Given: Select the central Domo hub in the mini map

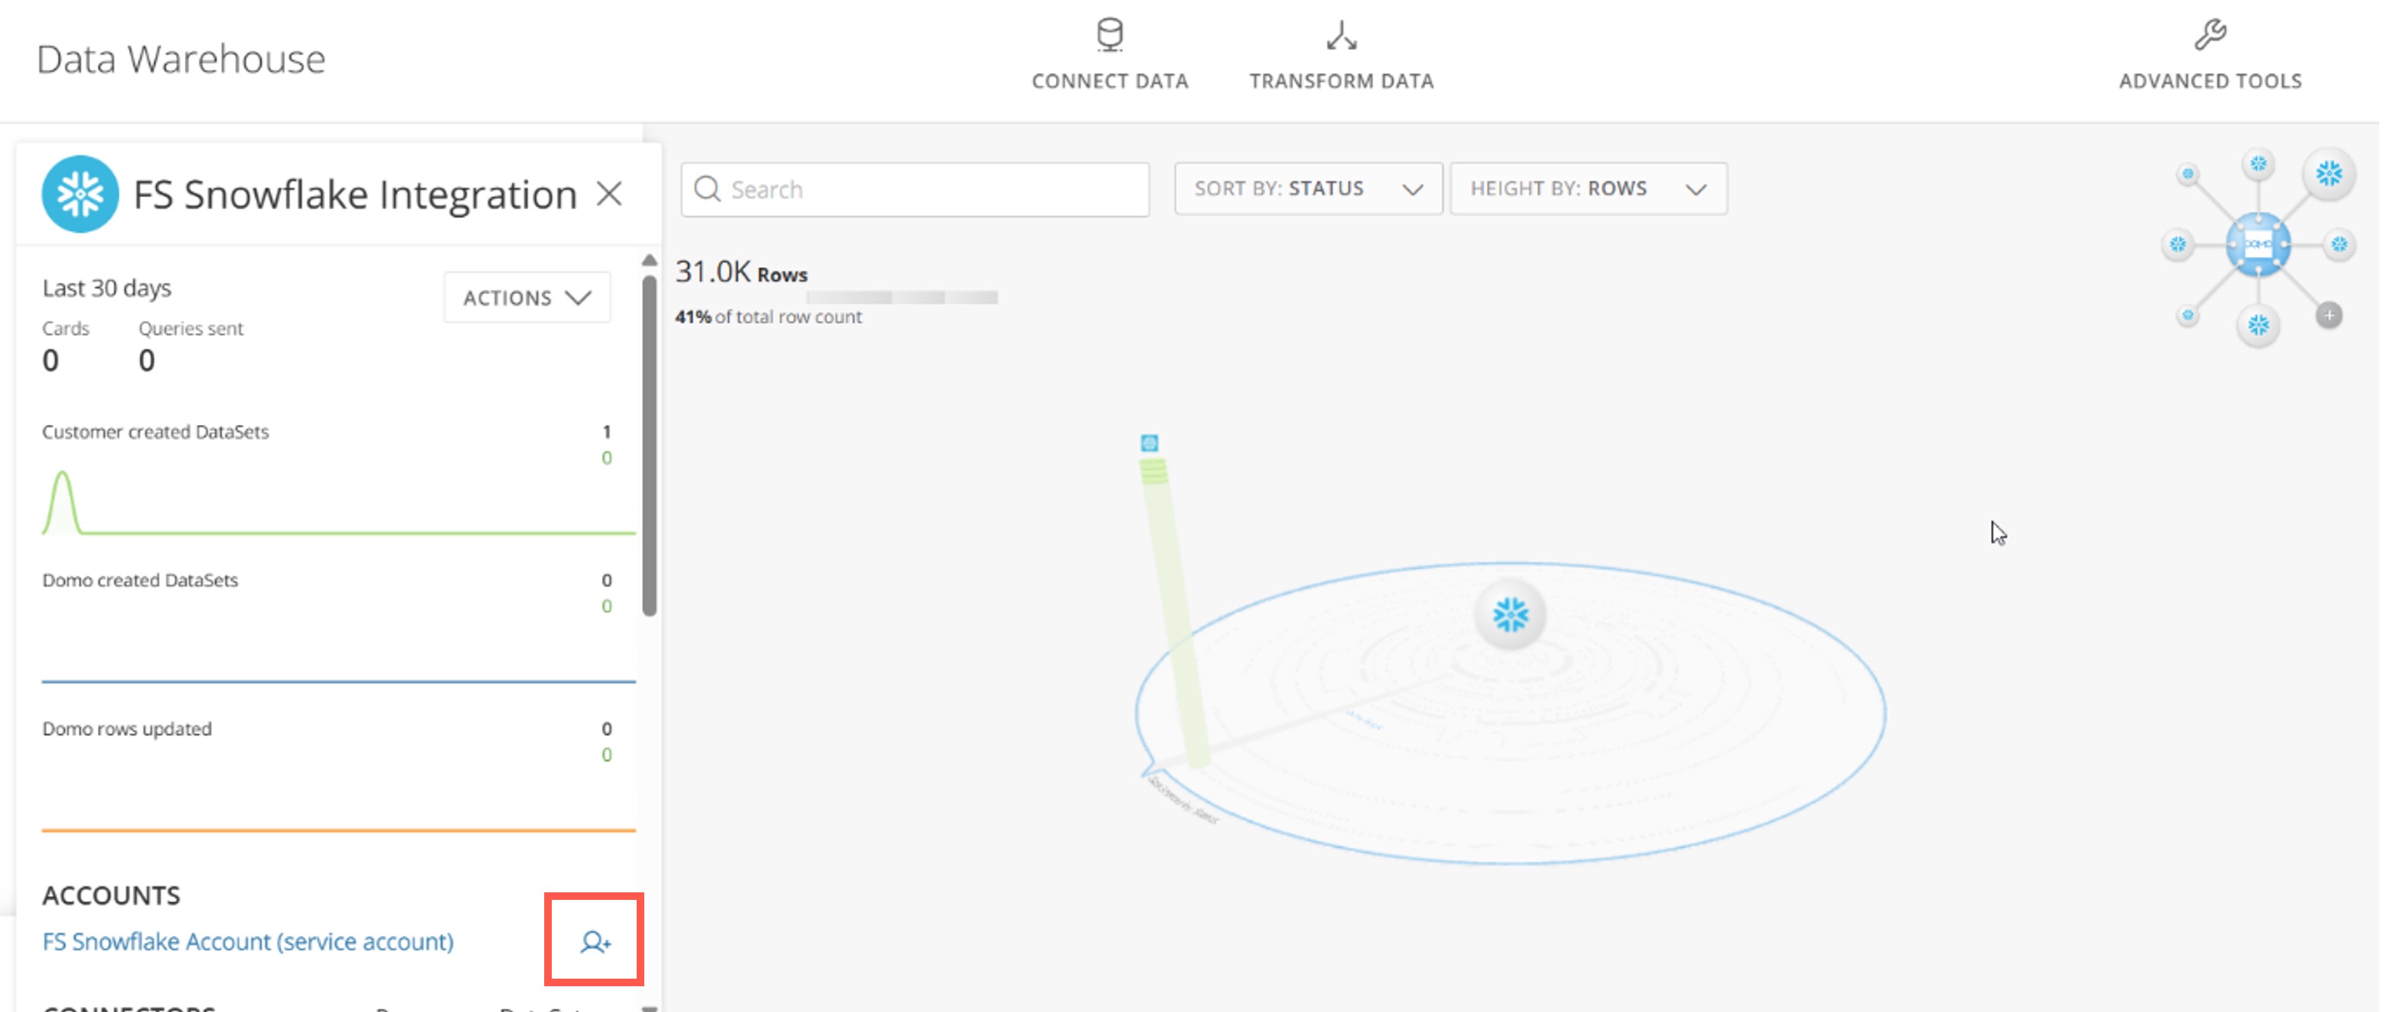Looking at the screenshot, I should point(2258,245).
